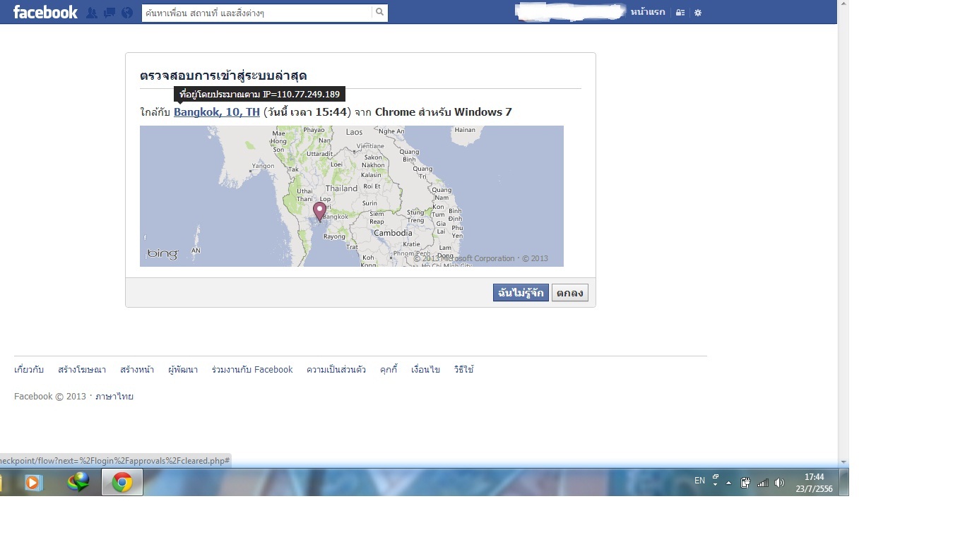Open friend requests icon
The image size is (965, 542).
pyautogui.click(x=92, y=13)
